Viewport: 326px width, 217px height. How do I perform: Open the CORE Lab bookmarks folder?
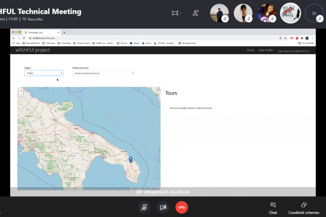[103, 43]
